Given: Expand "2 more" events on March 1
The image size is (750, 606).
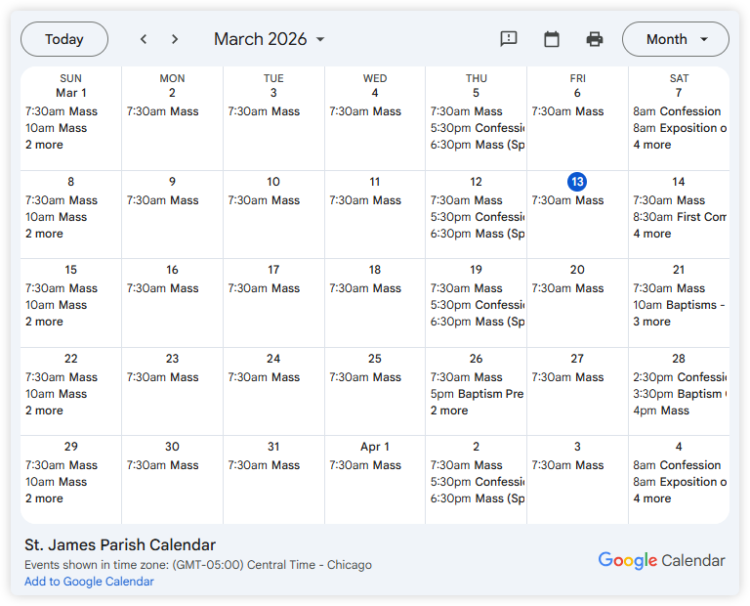Looking at the screenshot, I should coord(44,145).
